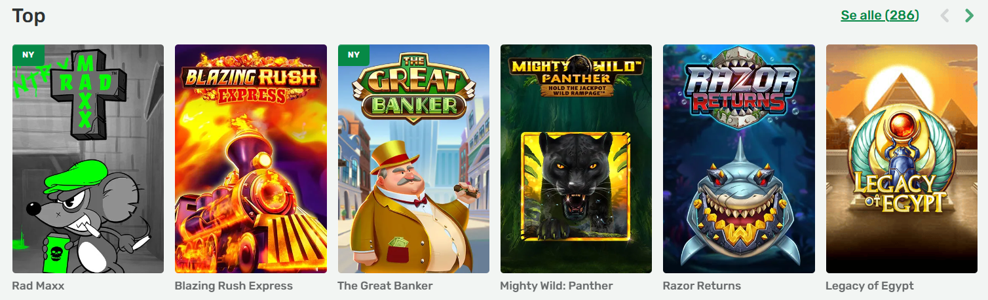
Task: Open the 'Se alle (286)' link
Action: click(880, 15)
